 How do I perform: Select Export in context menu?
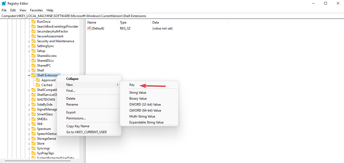click(89, 112)
